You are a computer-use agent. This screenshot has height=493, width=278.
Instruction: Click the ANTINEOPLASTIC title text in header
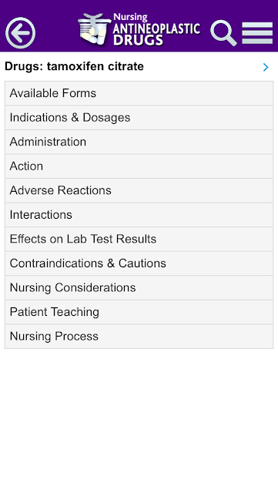(x=156, y=29)
